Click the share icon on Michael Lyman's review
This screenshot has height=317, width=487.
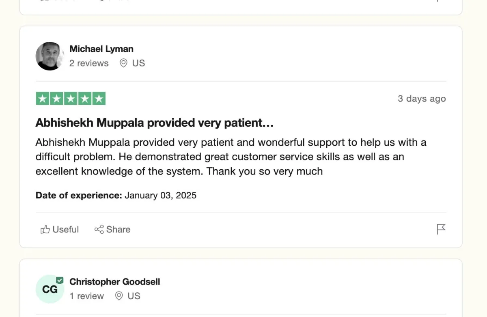(x=99, y=230)
